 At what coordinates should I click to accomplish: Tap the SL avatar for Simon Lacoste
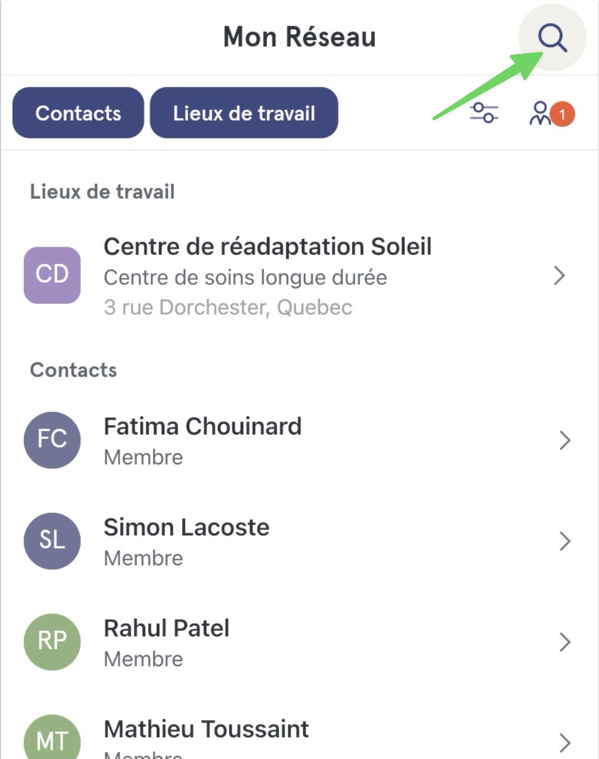53,541
